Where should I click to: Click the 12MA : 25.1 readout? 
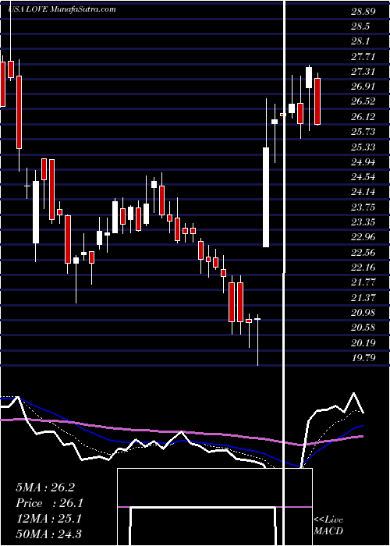click(48, 519)
